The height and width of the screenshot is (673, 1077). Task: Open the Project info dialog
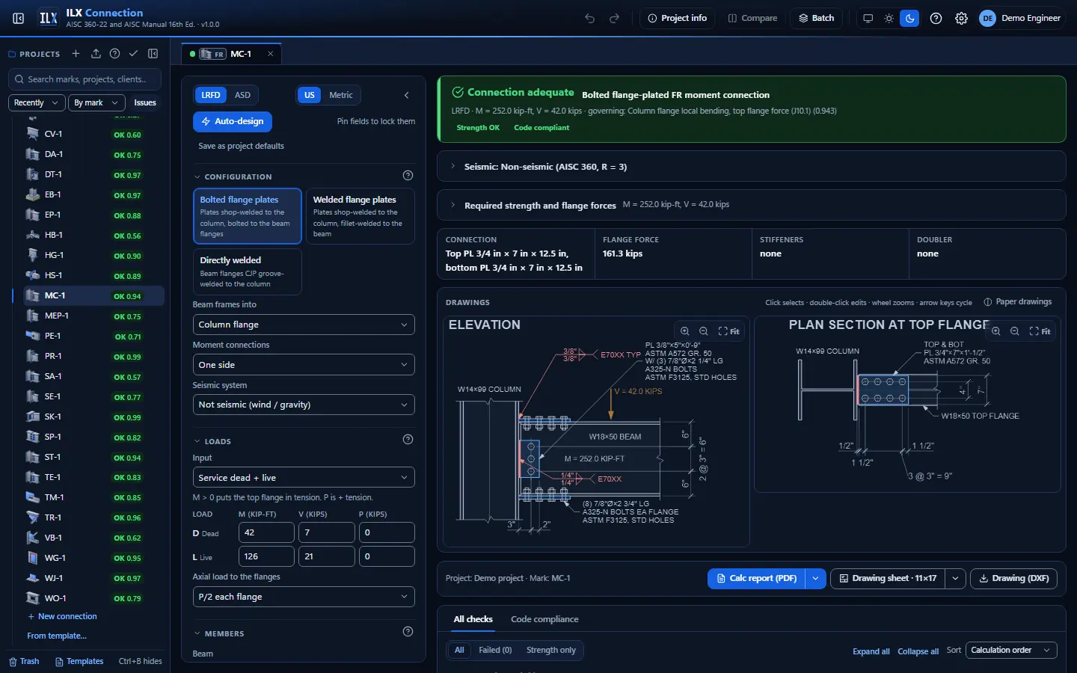coord(677,18)
